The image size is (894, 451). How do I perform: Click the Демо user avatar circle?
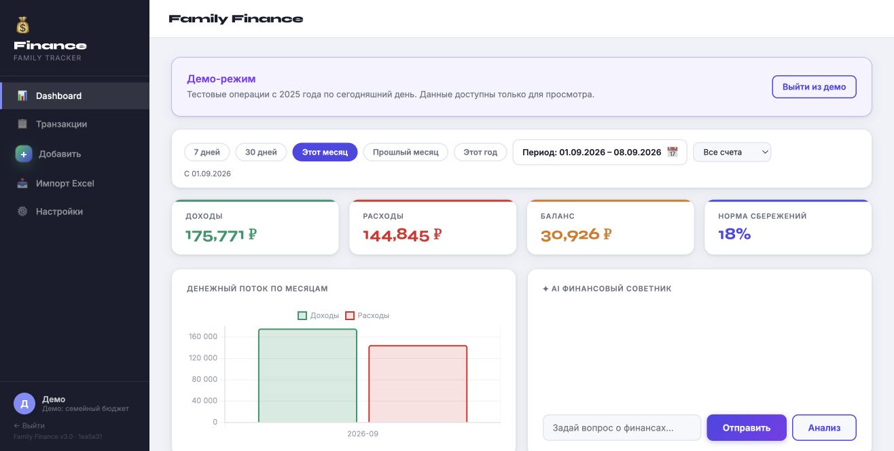point(24,404)
